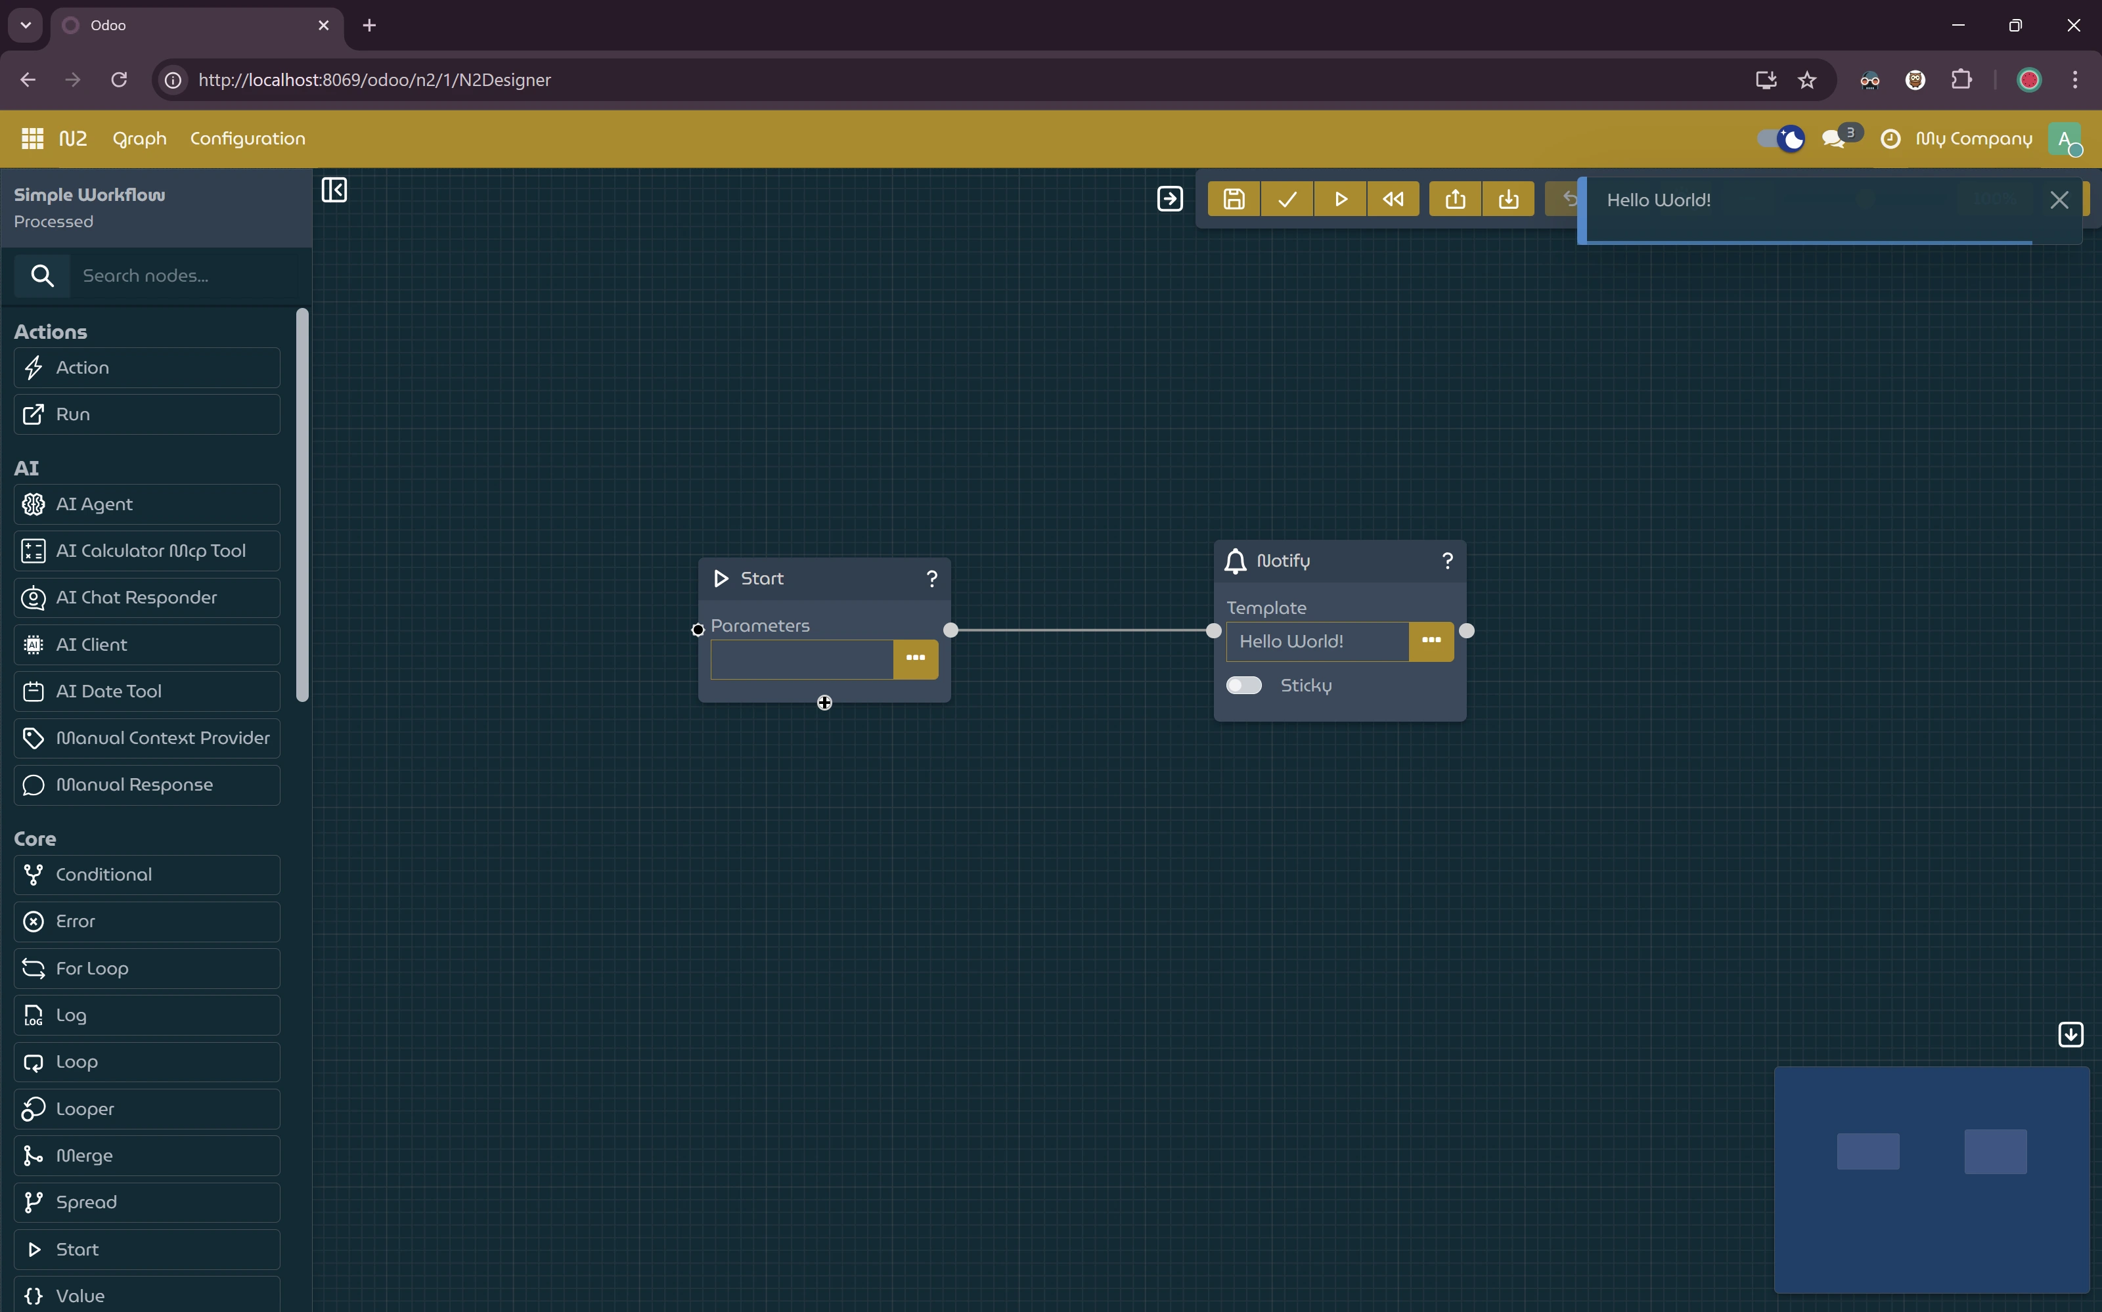
Task: Click the save workflow icon in toolbar
Action: tap(1233, 200)
